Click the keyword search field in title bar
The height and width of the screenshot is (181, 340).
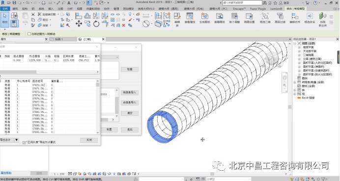(242, 3)
